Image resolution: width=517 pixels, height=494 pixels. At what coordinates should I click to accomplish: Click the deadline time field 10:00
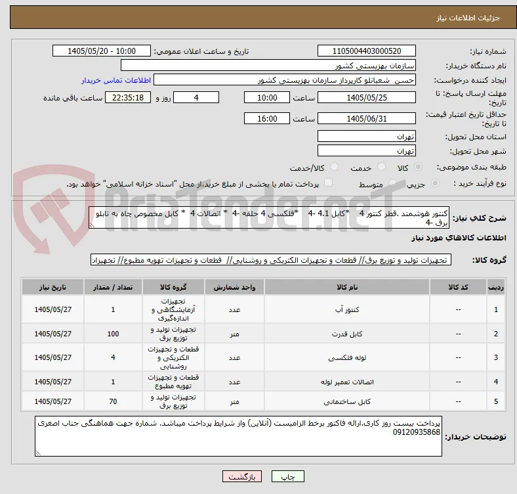point(267,97)
